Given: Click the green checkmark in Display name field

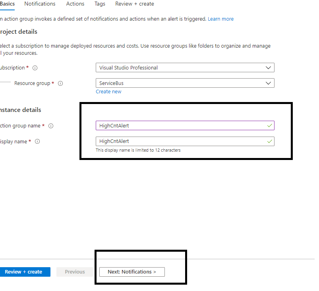Looking at the screenshot, I should click(270, 141).
